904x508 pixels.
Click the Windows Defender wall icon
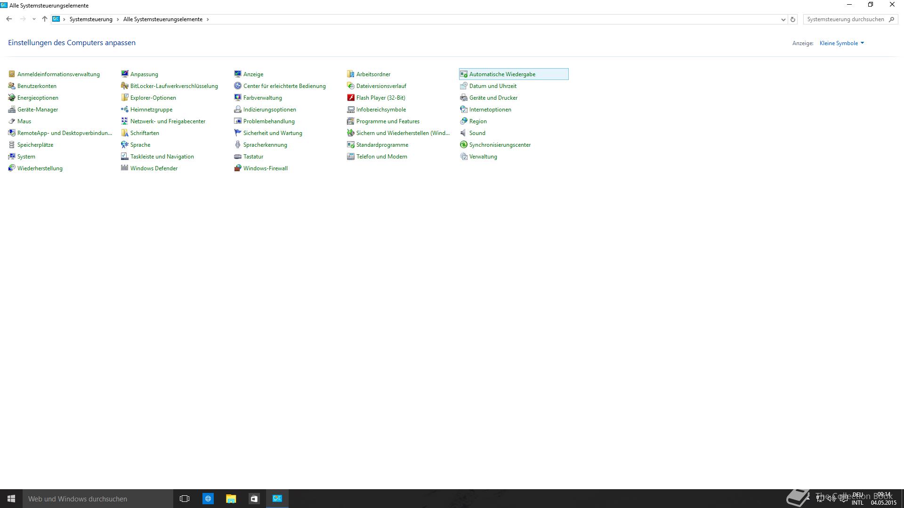[x=125, y=168]
